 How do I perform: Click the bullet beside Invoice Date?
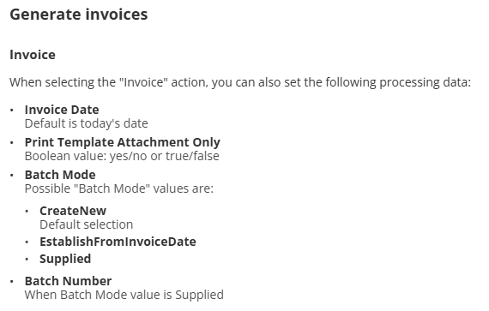pyautogui.click(x=12, y=110)
